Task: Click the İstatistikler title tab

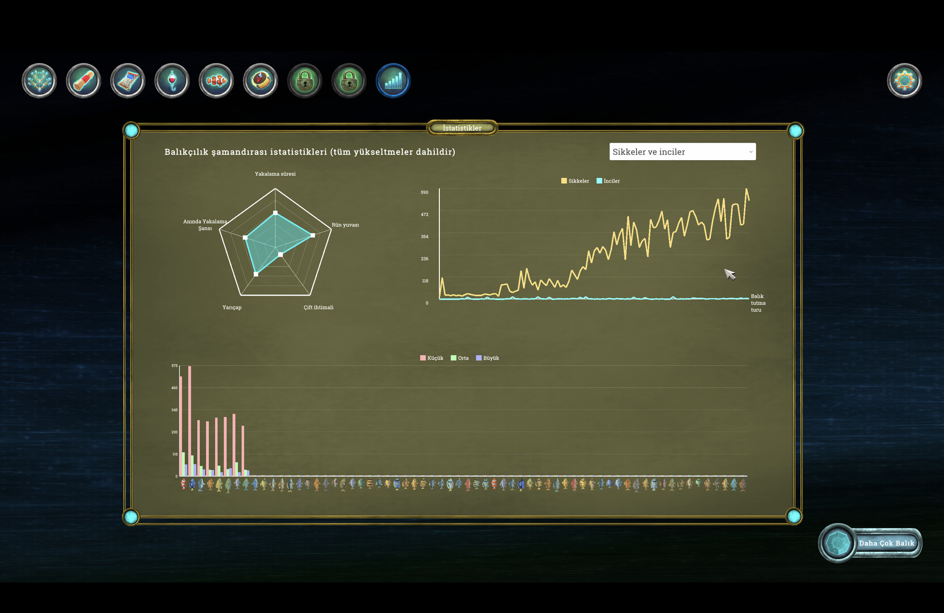Action: (x=462, y=128)
